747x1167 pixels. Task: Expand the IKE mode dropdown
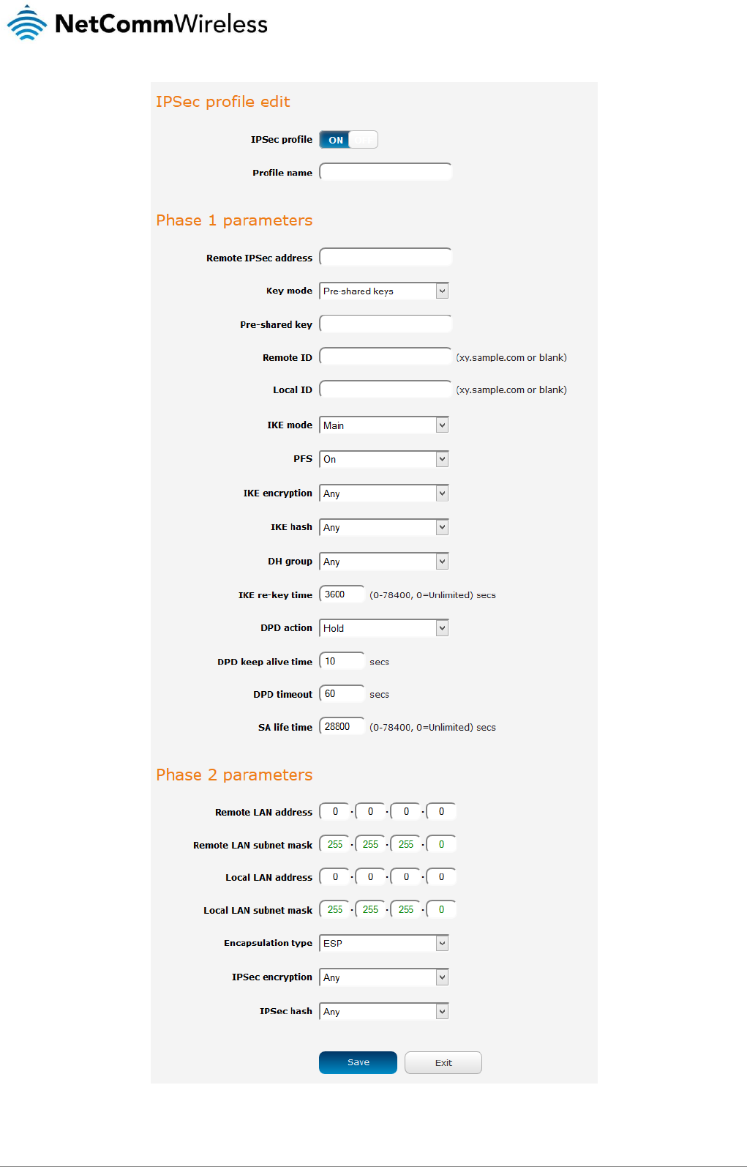(x=384, y=425)
